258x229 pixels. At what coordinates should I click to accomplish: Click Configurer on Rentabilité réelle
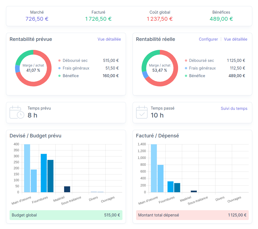[x=208, y=39]
